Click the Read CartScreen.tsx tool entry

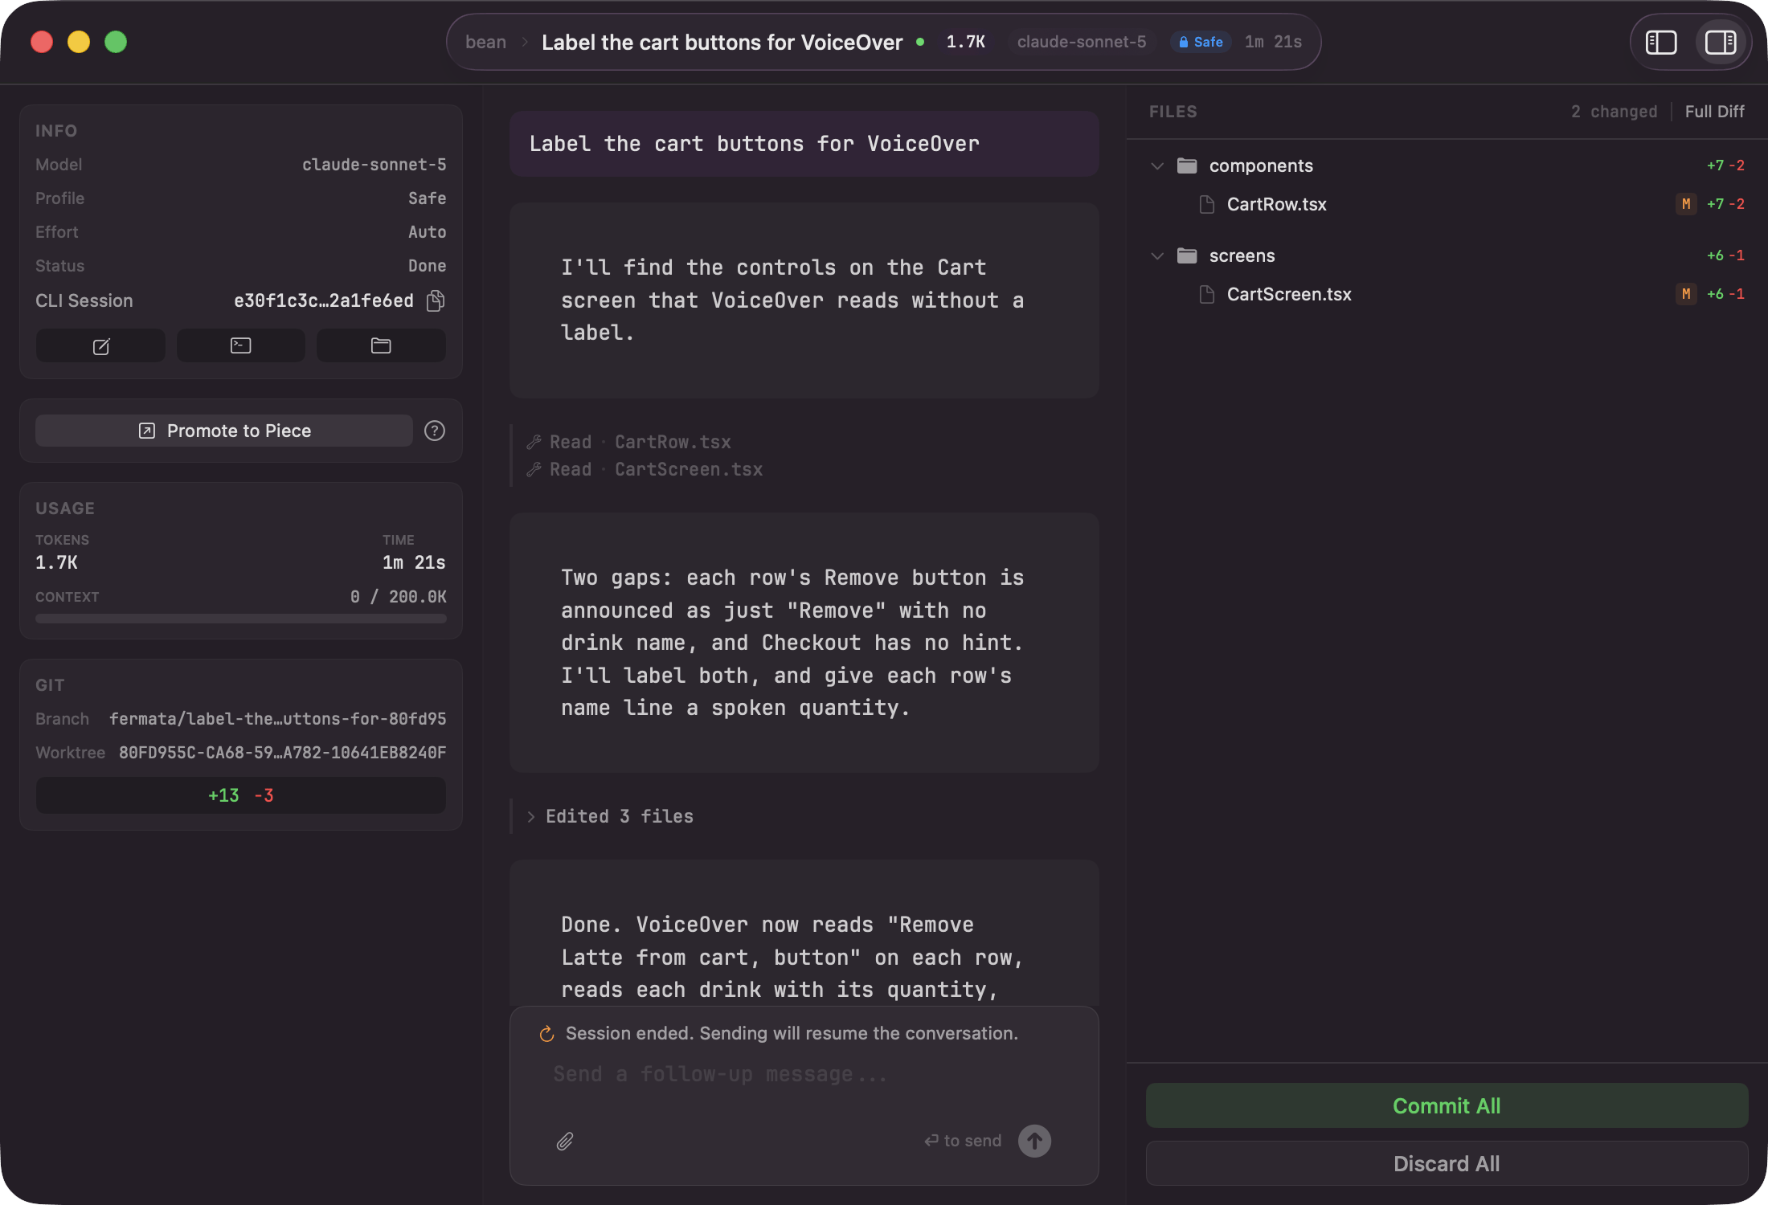[645, 469]
